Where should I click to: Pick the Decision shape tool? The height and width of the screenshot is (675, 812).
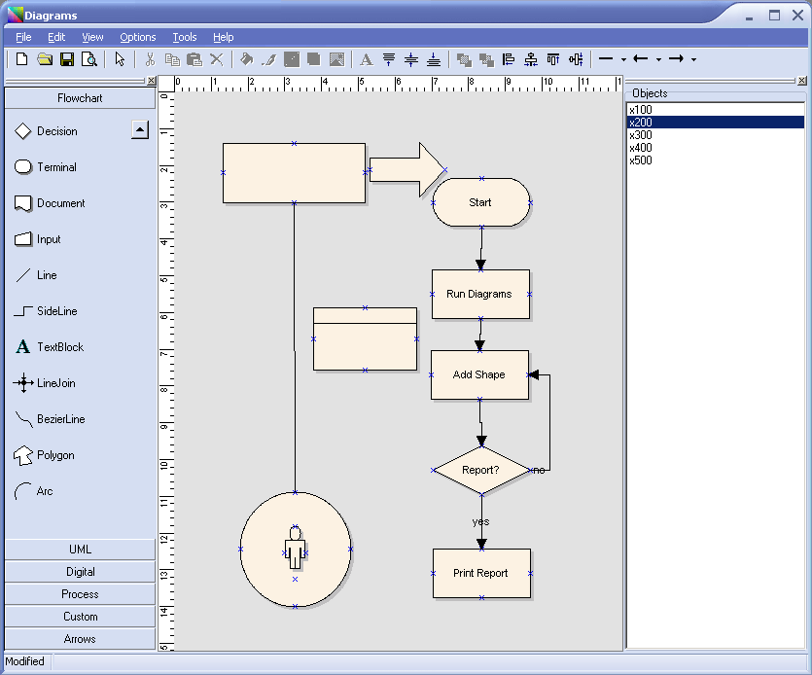(x=46, y=131)
